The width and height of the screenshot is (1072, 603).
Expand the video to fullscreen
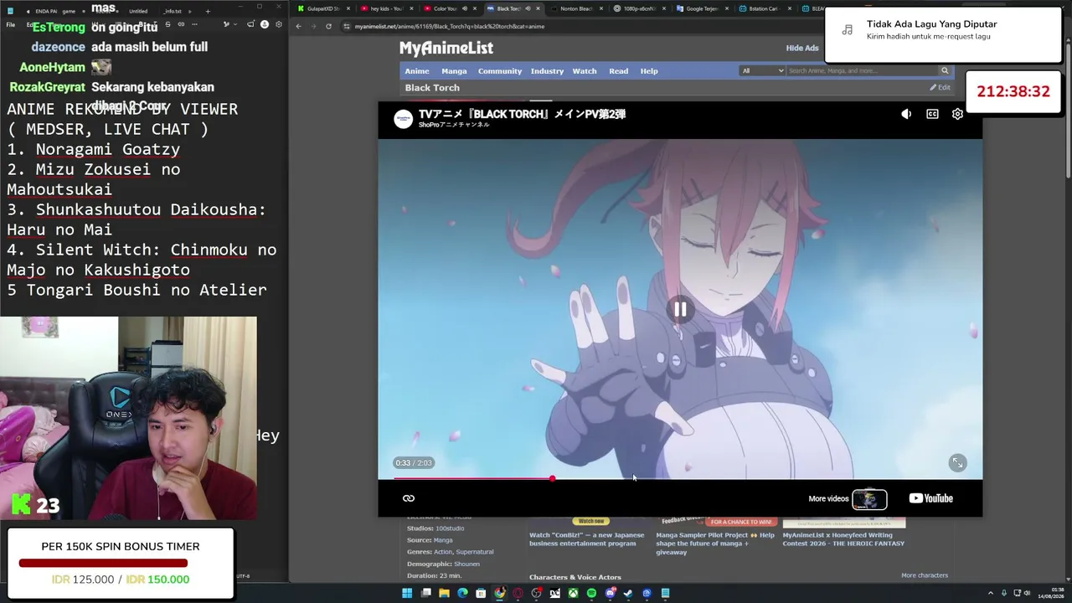(x=957, y=462)
